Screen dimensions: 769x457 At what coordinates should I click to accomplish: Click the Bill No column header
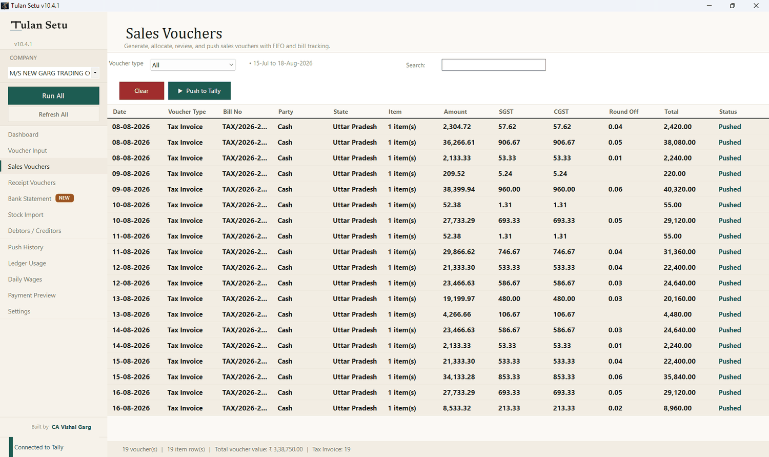click(232, 112)
